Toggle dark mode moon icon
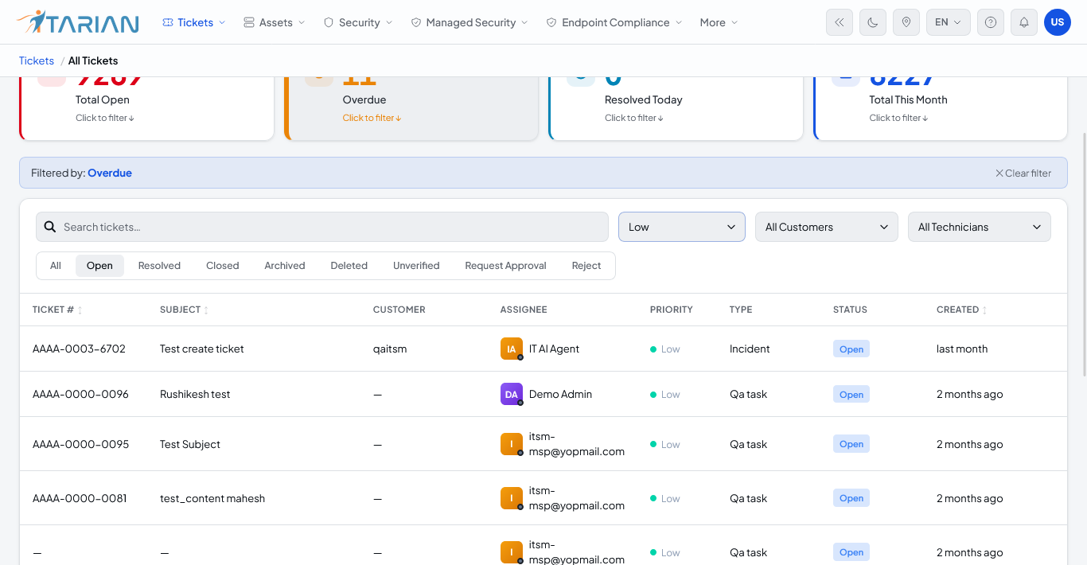Image resolution: width=1087 pixels, height=565 pixels. (x=873, y=22)
